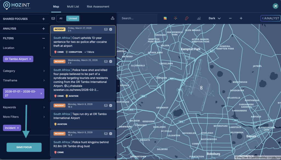Click the Save Focus button
Viewport: 281px width, 160px height.
pyautogui.click(x=24, y=147)
